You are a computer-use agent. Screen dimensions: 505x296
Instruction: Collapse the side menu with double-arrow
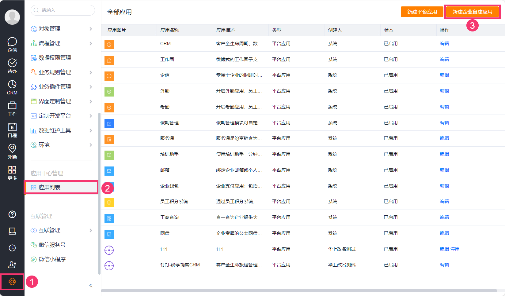(91, 286)
